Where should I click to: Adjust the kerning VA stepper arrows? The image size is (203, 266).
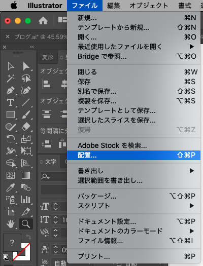pyautogui.click(x=55, y=233)
